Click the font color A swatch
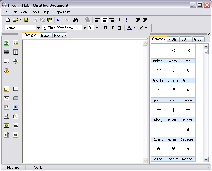 click(129, 28)
